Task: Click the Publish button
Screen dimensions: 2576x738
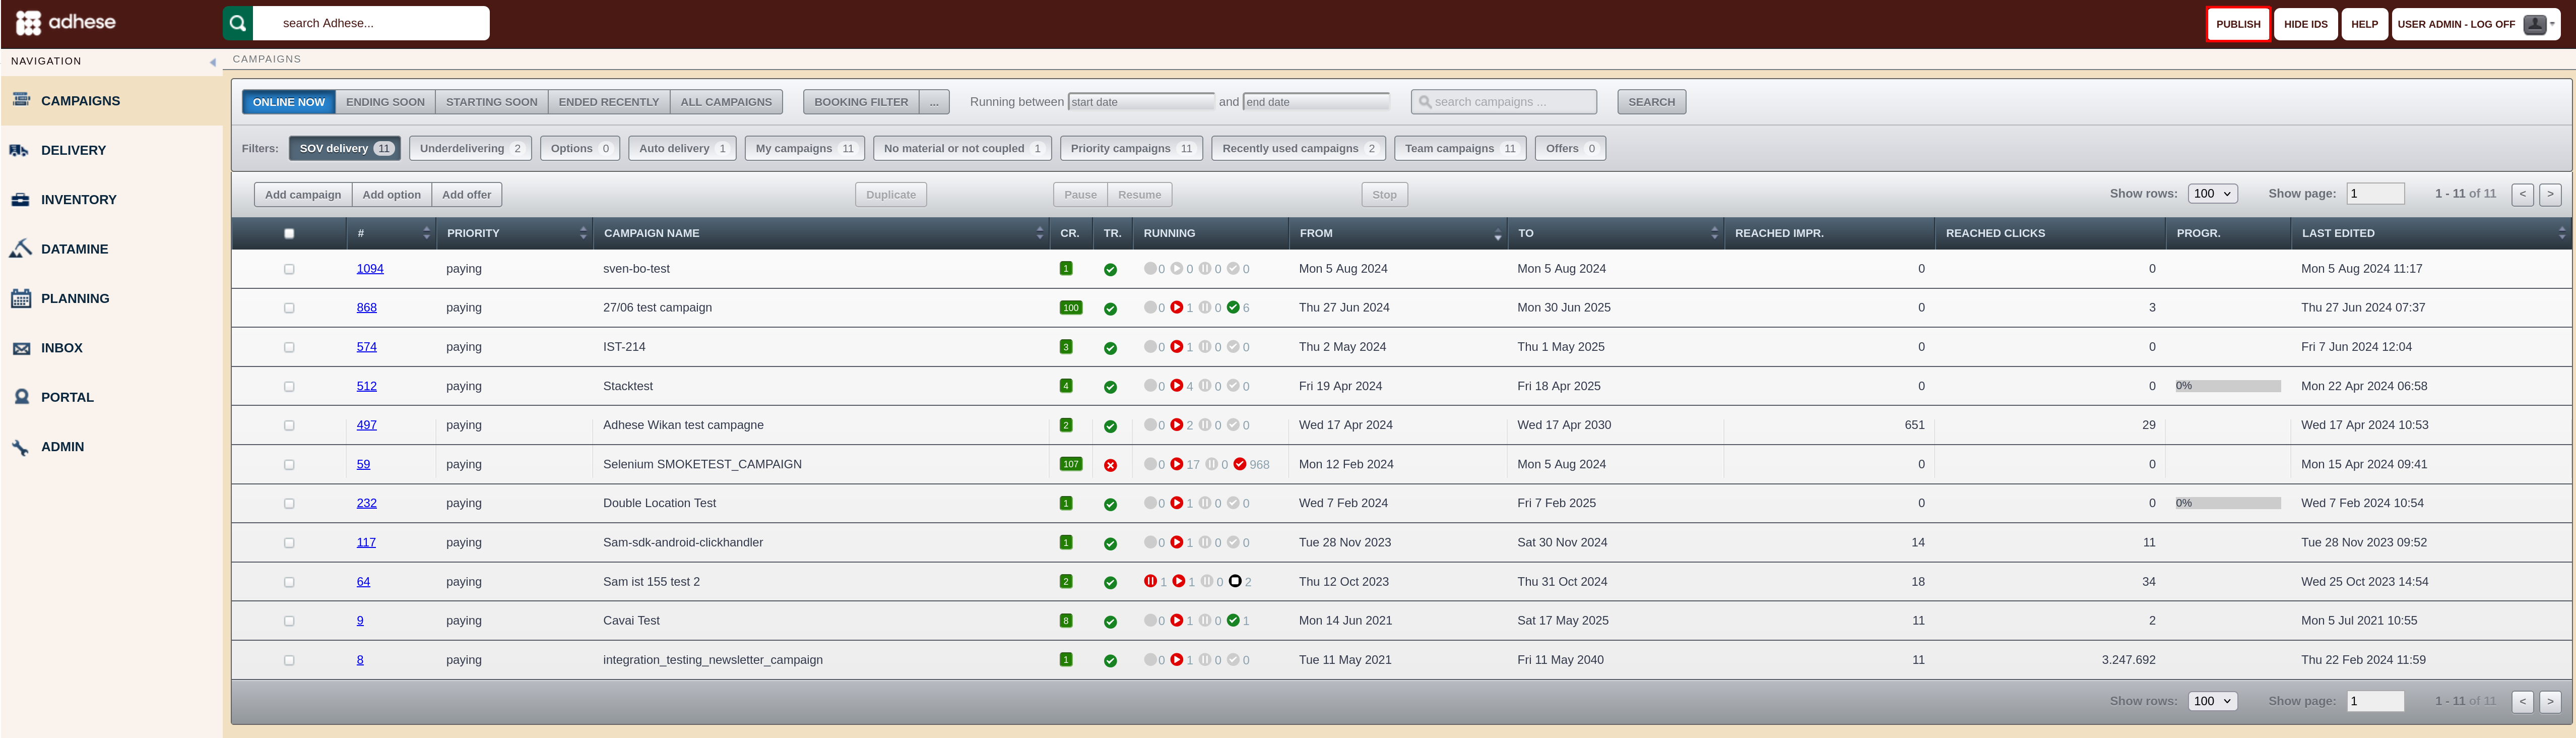Action: [x=2238, y=24]
